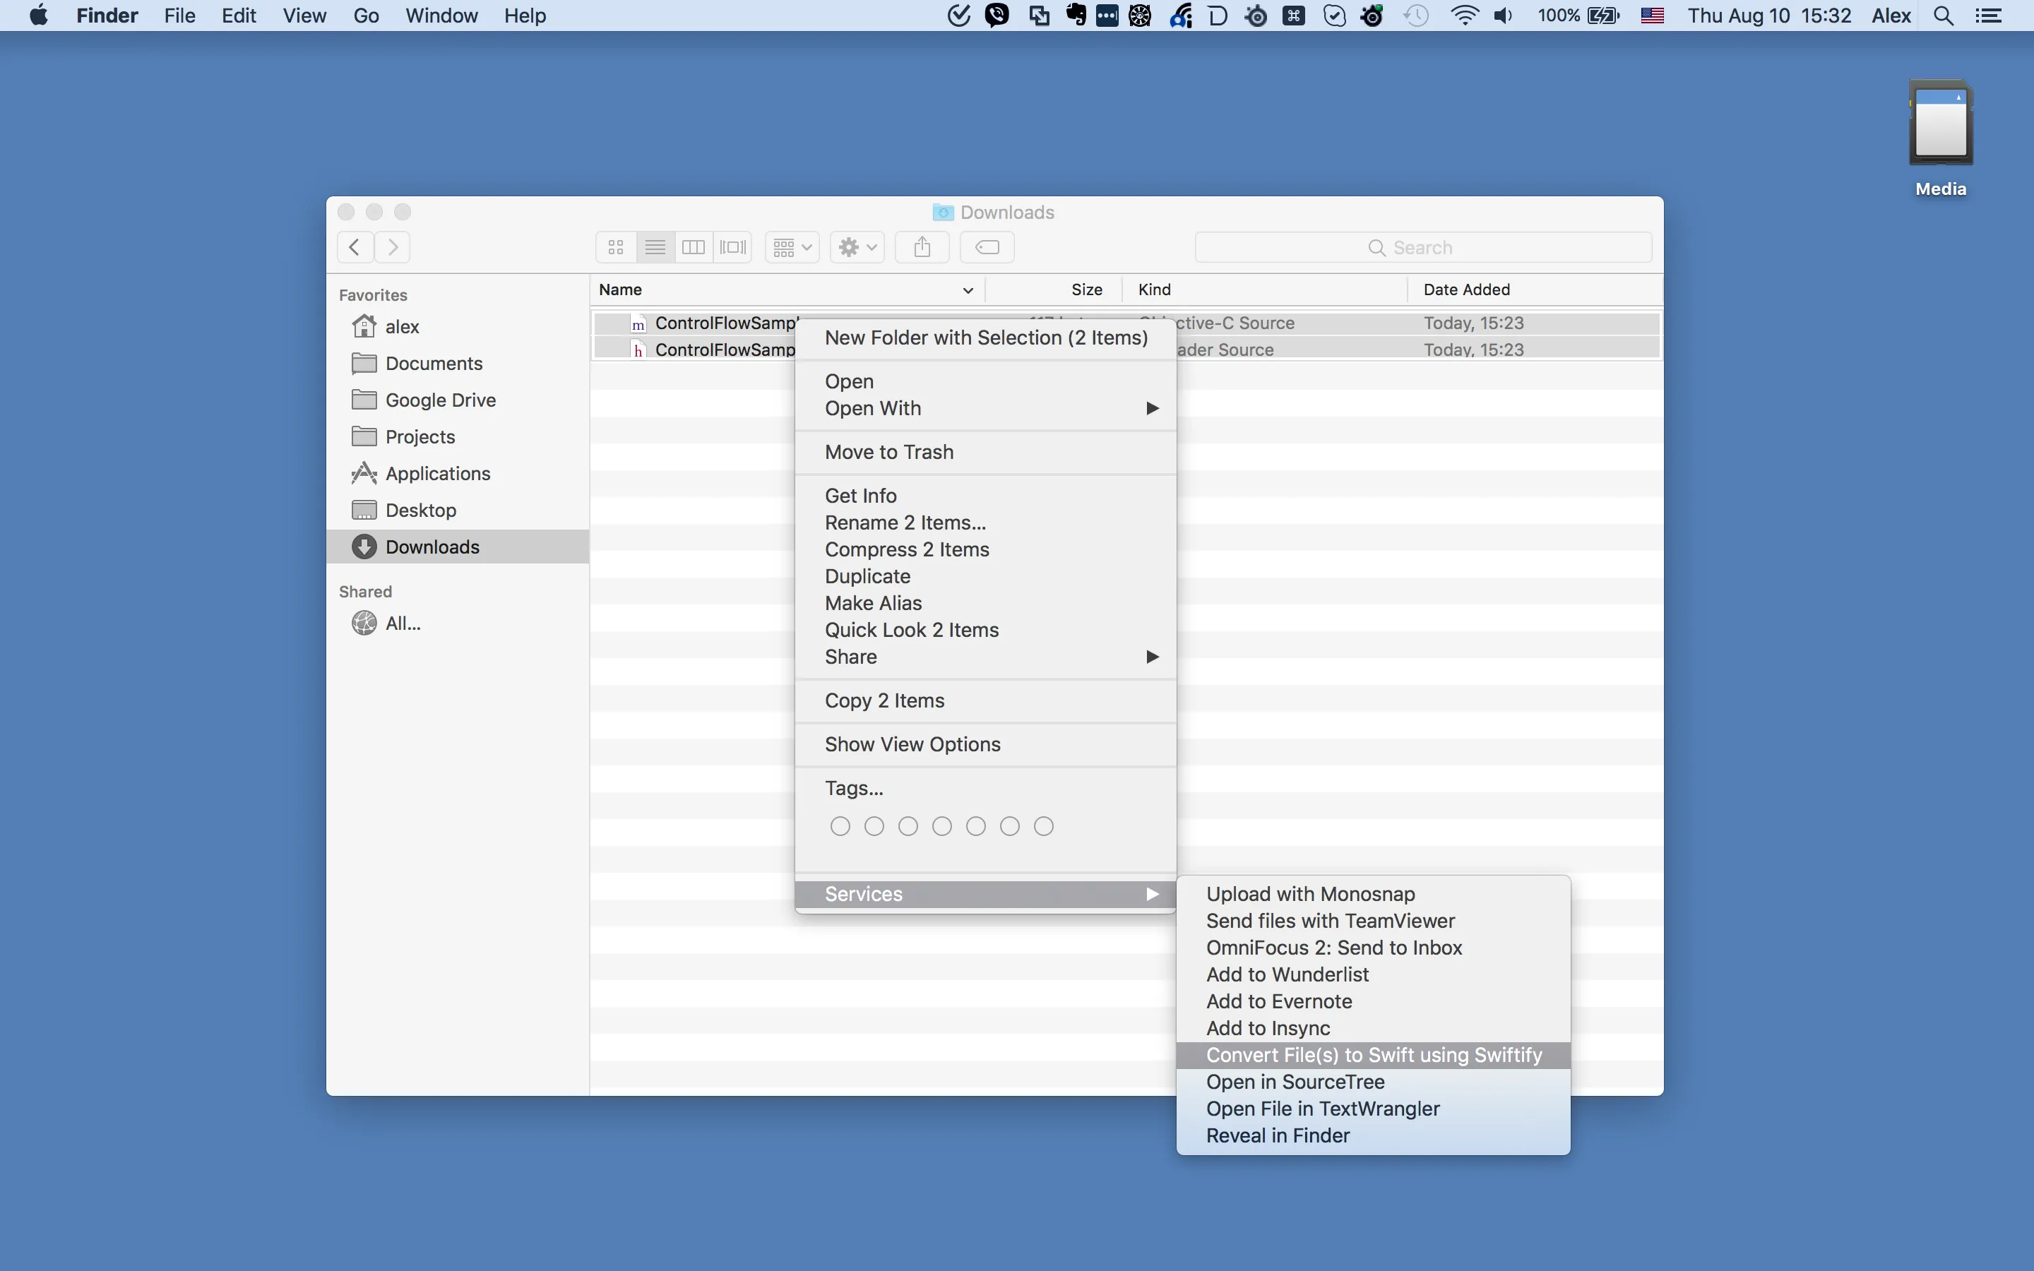Click the Share toolbar button
Viewport: 2034px width, 1271px height.
pyautogui.click(x=922, y=247)
